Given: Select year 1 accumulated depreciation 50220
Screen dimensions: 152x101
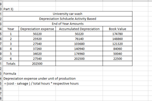Looking at the screenshot, I should pyautogui.click(x=79, y=34).
